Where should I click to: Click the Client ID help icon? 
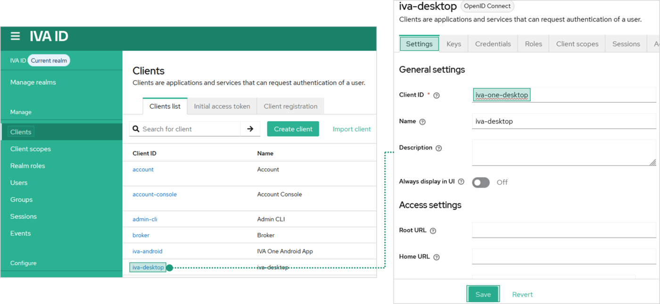437,95
